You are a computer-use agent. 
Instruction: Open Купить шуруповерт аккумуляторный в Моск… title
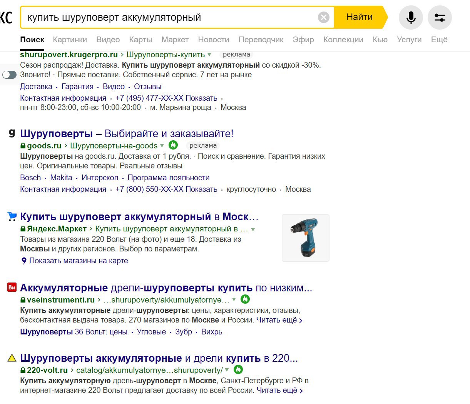[x=139, y=217]
